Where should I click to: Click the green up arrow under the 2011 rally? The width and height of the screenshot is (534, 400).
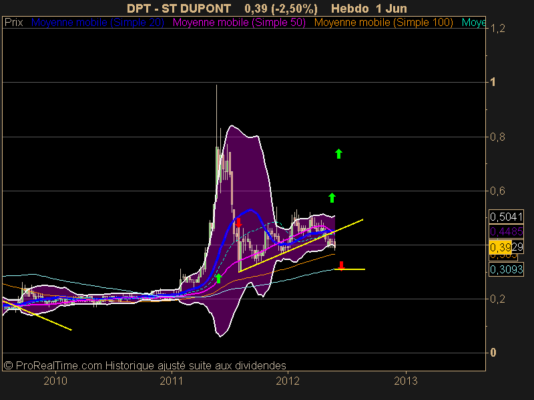[219, 278]
